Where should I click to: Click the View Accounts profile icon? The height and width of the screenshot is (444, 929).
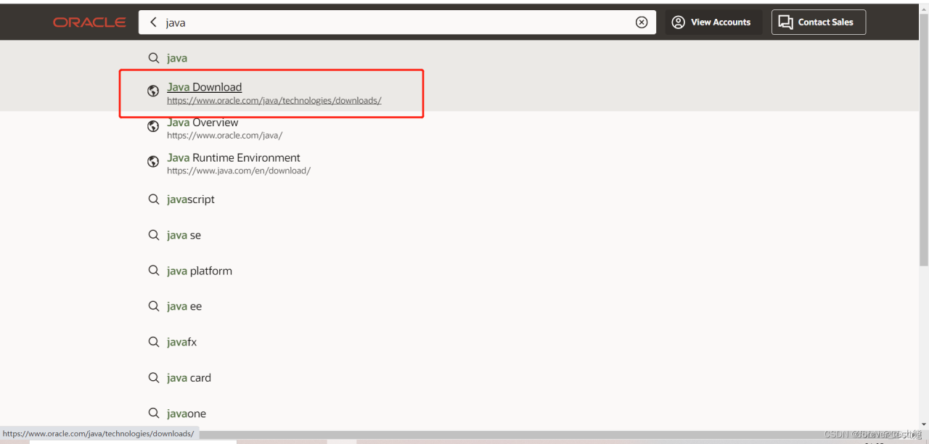point(679,22)
